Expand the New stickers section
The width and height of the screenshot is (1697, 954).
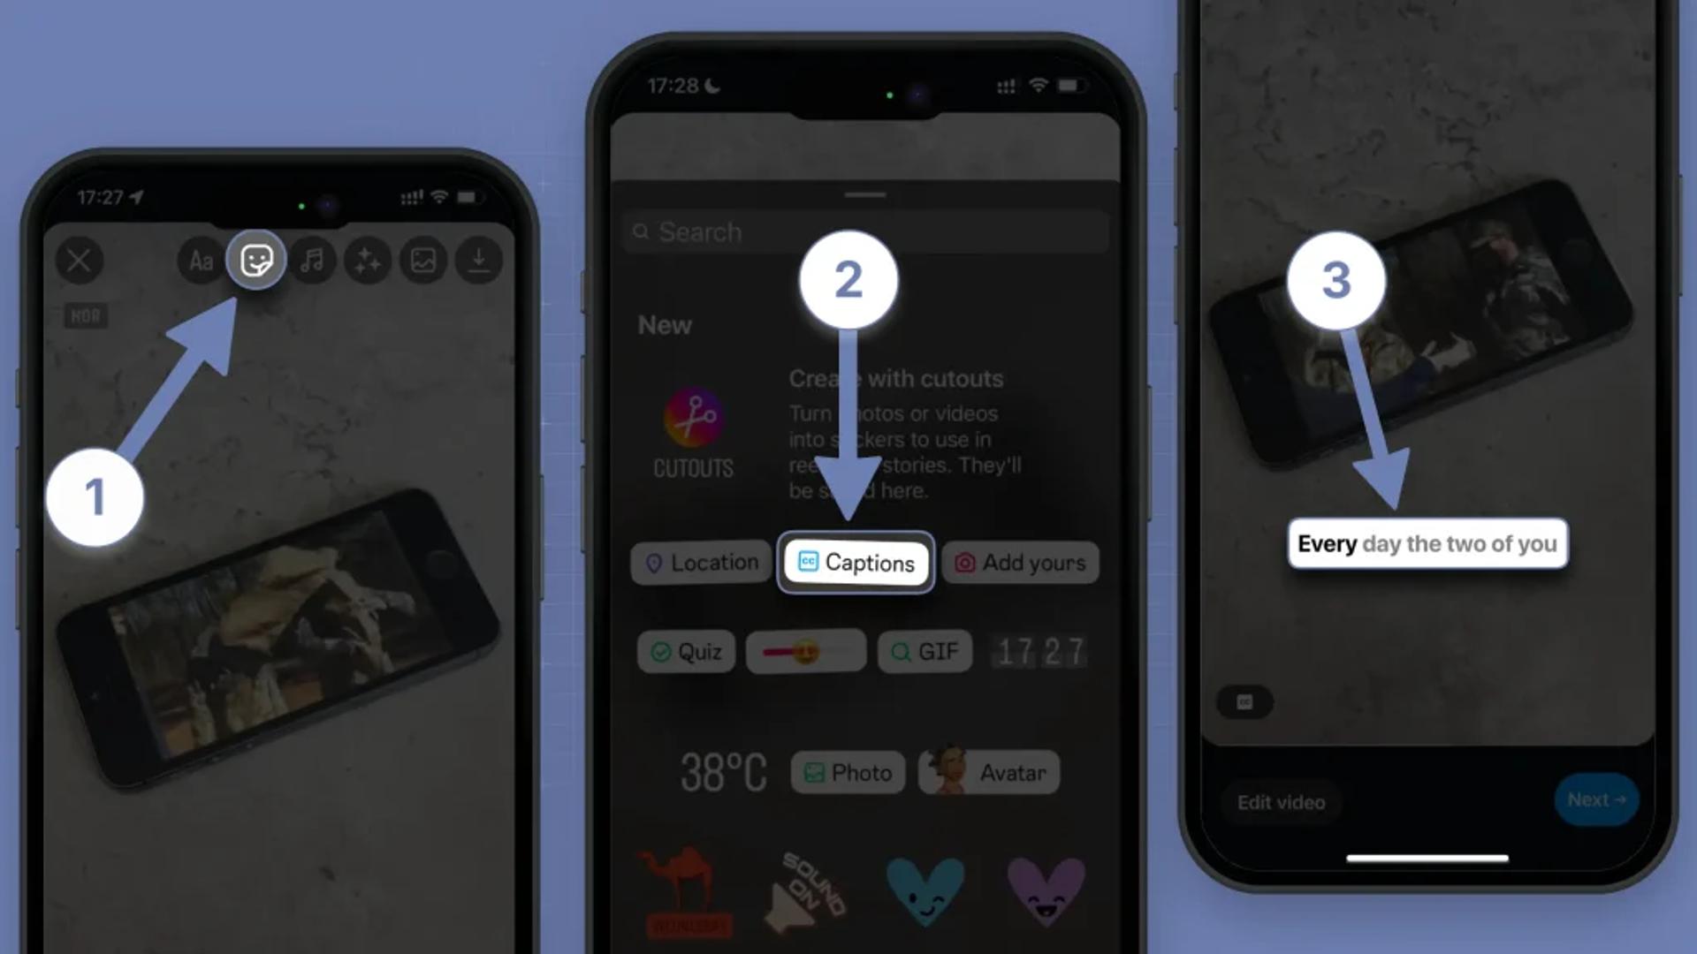666,324
